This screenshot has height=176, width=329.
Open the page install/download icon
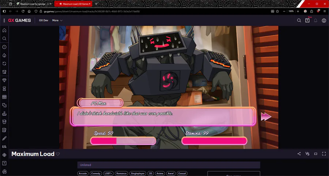[x=273, y=11]
